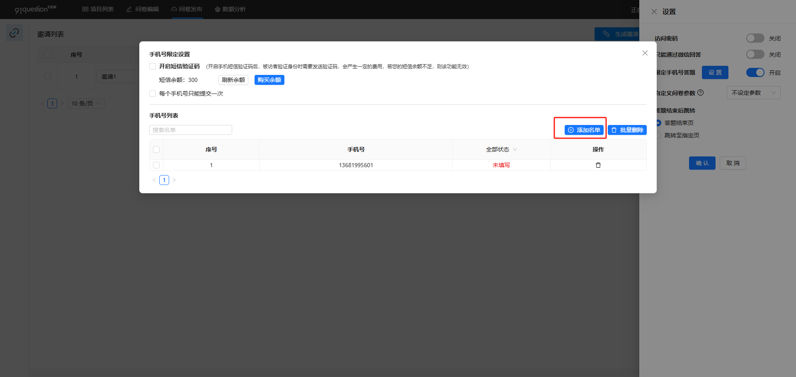This screenshot has width=796, height=377.
Task: Click the 短信余额: 300 text
Action: 178,80
